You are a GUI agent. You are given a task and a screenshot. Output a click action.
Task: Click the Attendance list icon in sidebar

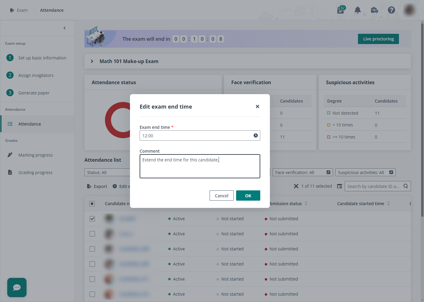coord(10,124)
